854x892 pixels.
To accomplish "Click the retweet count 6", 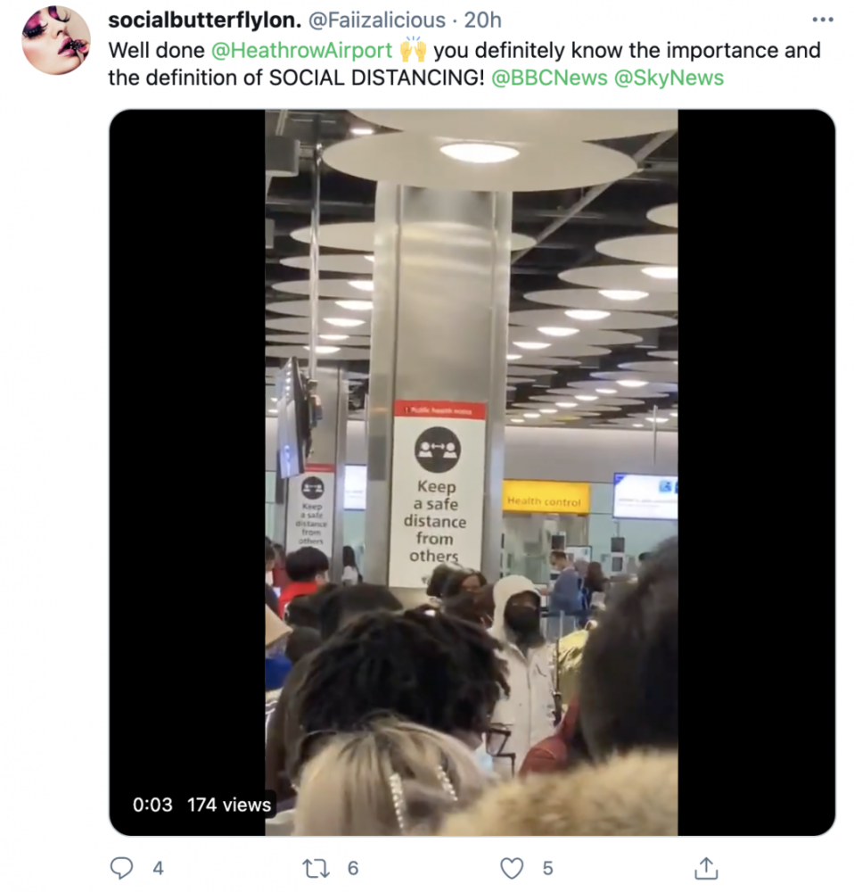I will (x=353, y=868).
